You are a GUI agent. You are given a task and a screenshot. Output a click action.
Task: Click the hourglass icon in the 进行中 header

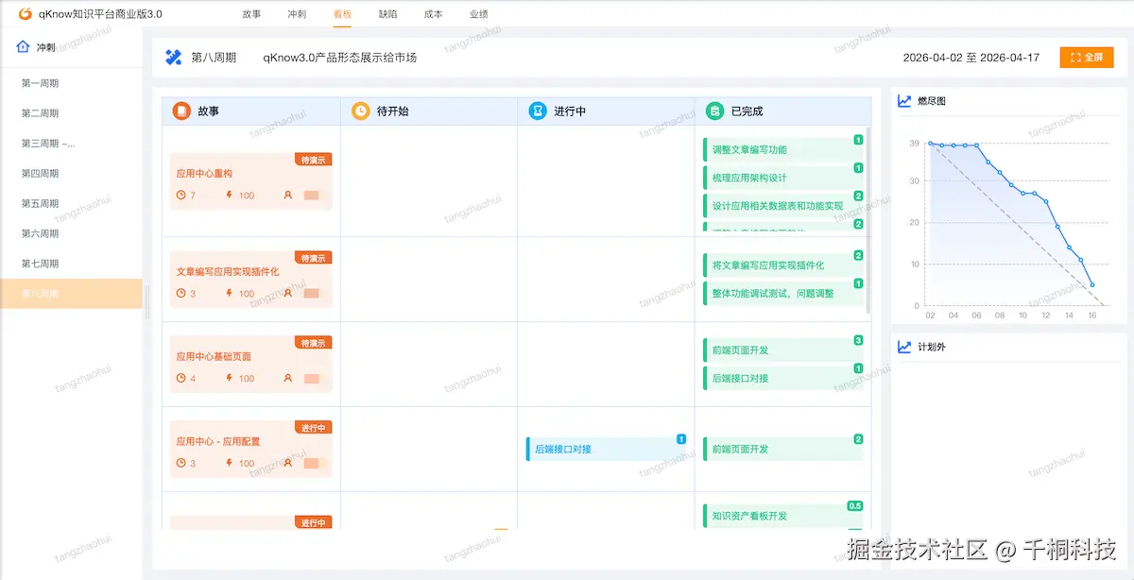[x=539, y=111]
